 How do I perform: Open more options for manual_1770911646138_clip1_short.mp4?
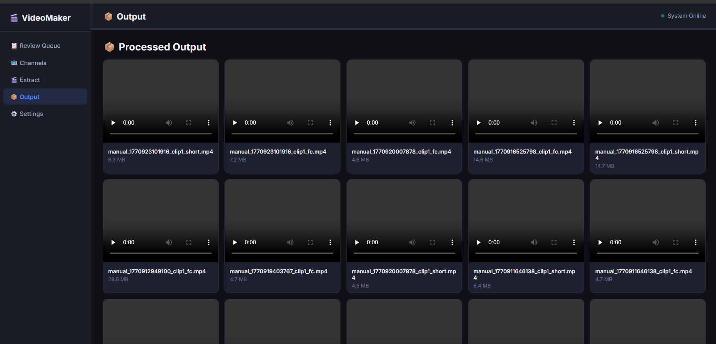[x=574, y=242]
